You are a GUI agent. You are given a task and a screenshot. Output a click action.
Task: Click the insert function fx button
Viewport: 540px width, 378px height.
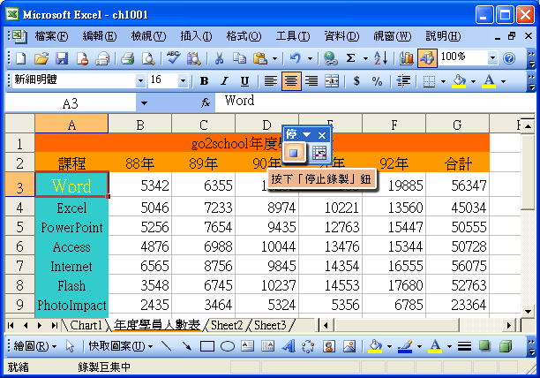pyautogui.click(x=206, y=102)
